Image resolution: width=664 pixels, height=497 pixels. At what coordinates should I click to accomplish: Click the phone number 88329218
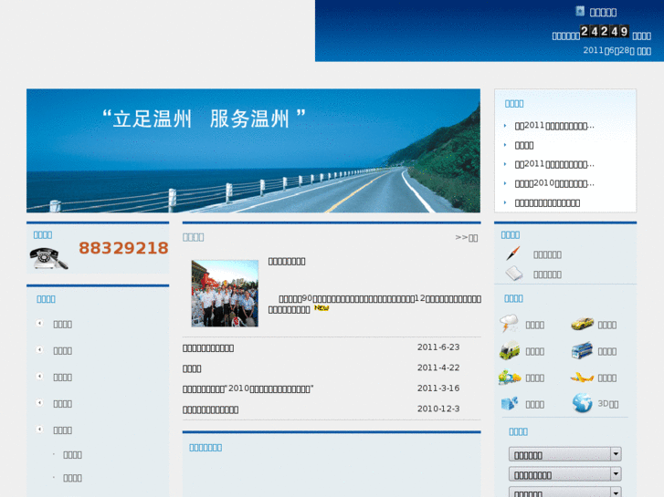point(123,248)
